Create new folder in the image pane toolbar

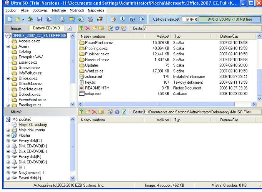click(94, 28)
